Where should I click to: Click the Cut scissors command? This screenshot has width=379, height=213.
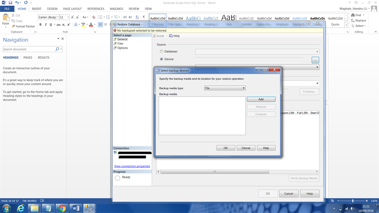point(16,15)
